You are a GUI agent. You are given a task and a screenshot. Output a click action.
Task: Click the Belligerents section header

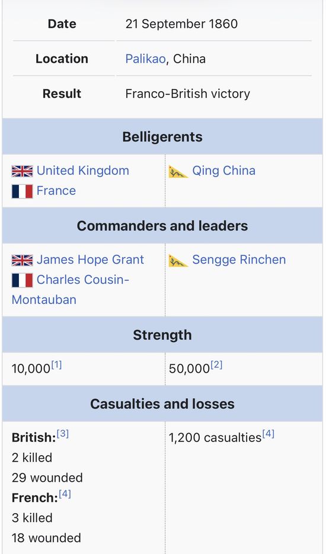(162, 136)
